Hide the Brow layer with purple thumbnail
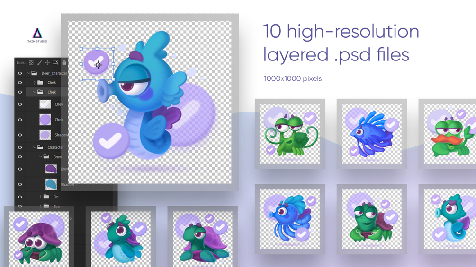 (20, 169)
